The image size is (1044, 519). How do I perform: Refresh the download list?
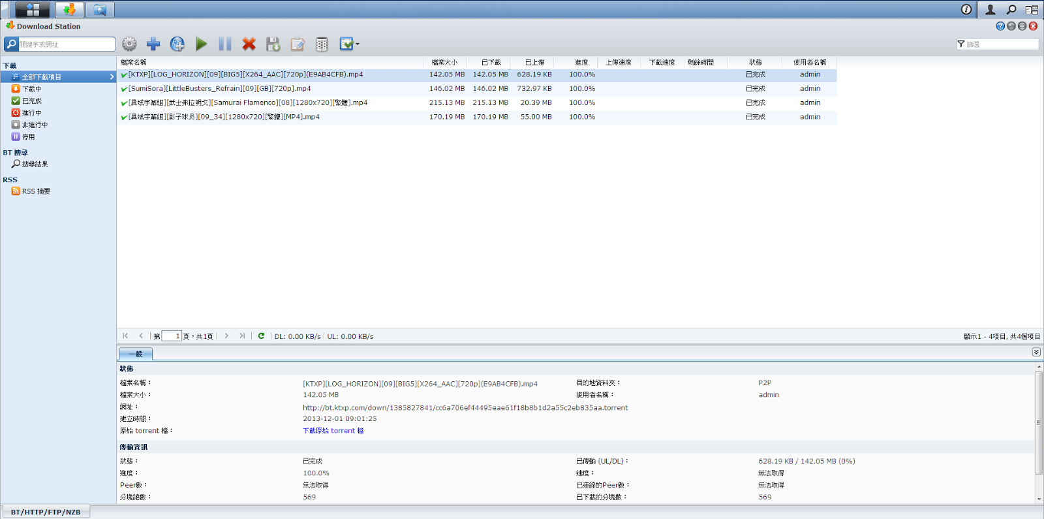point(261,336)
